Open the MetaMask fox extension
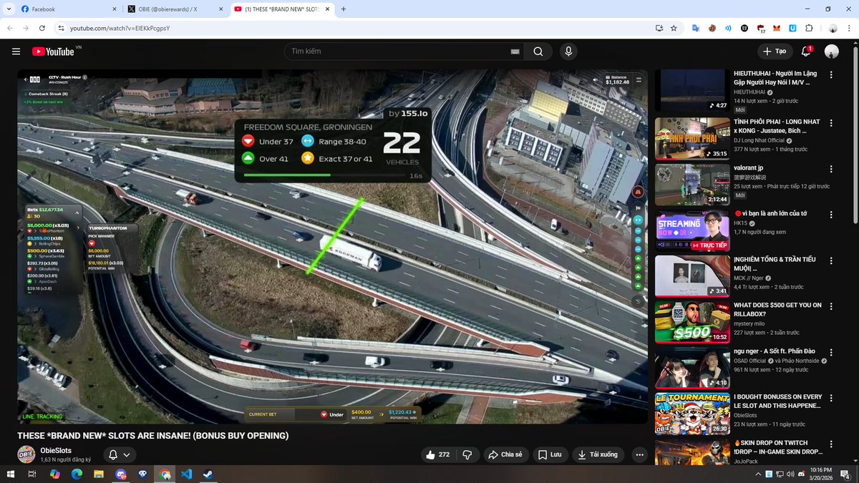Viewport: 859px width, 483px height. [x=777, y=28]
